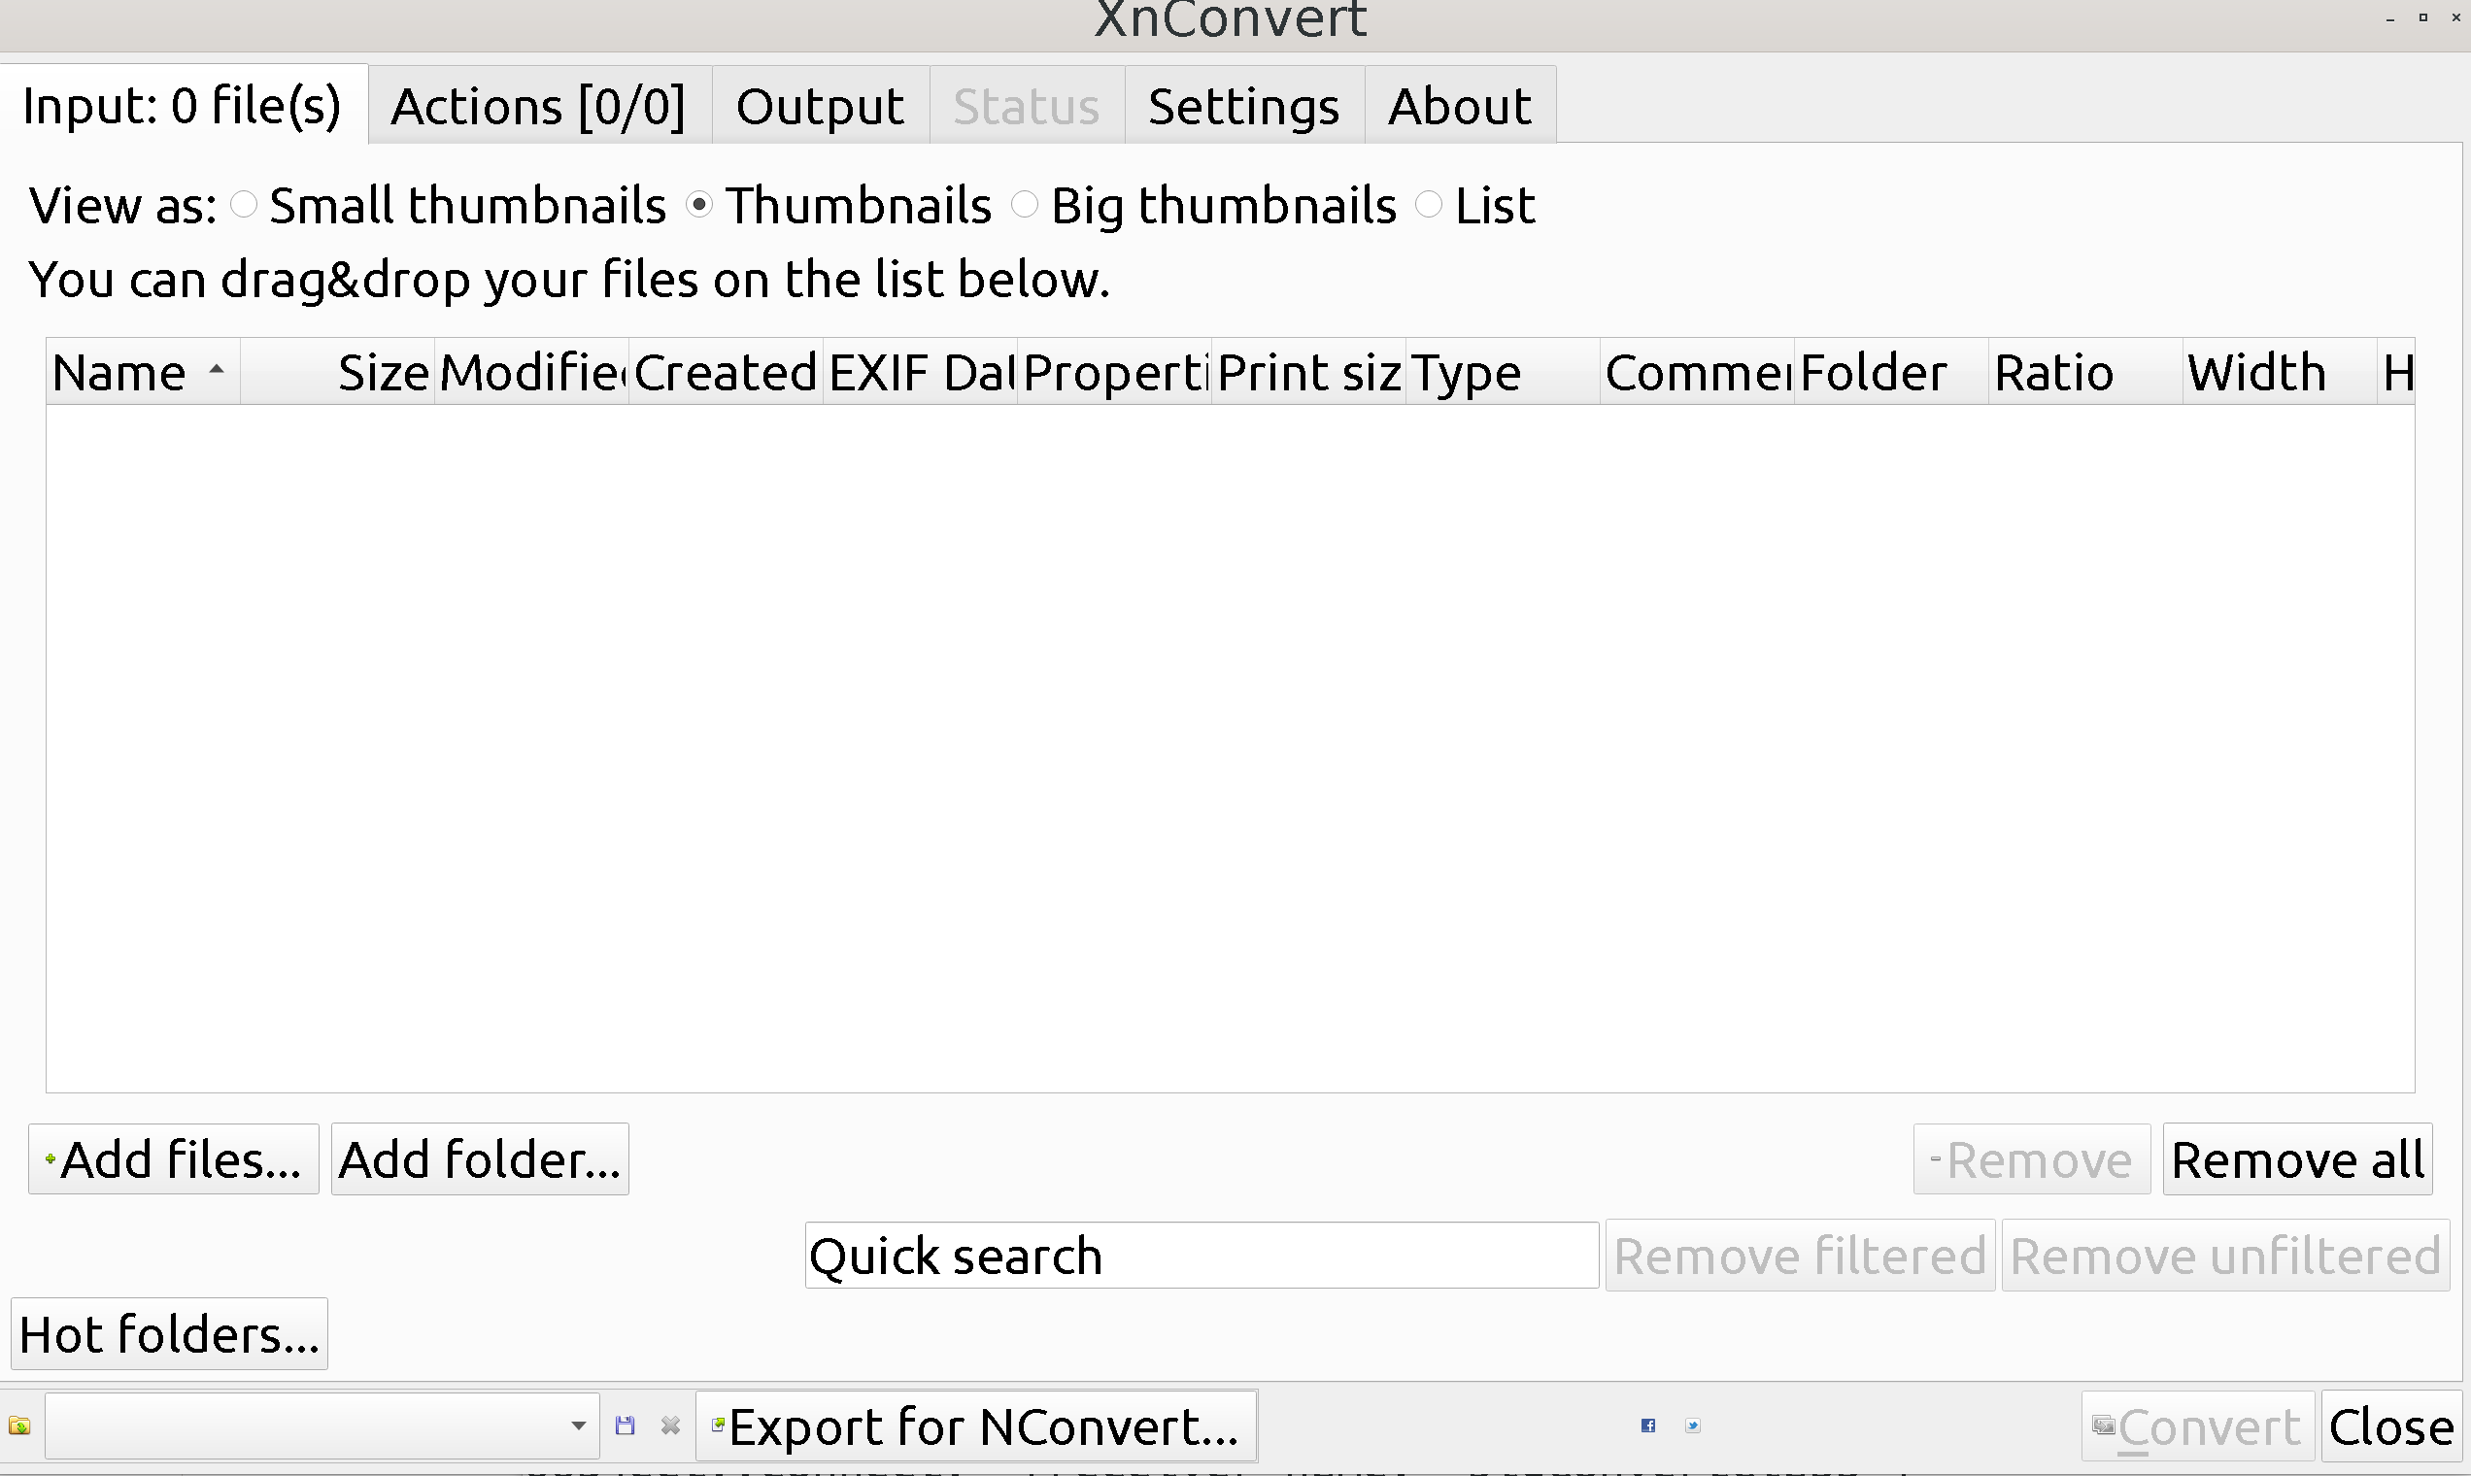
Task: Click the Ratio column header
Action: (x=2085, y=372)
